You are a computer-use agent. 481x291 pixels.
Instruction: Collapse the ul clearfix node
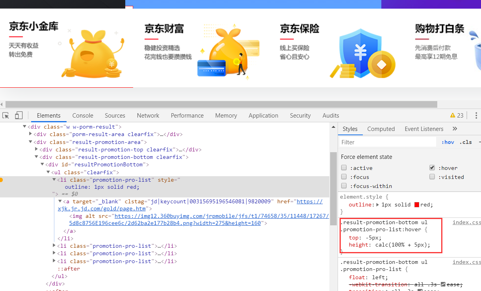tap(48, 172)
